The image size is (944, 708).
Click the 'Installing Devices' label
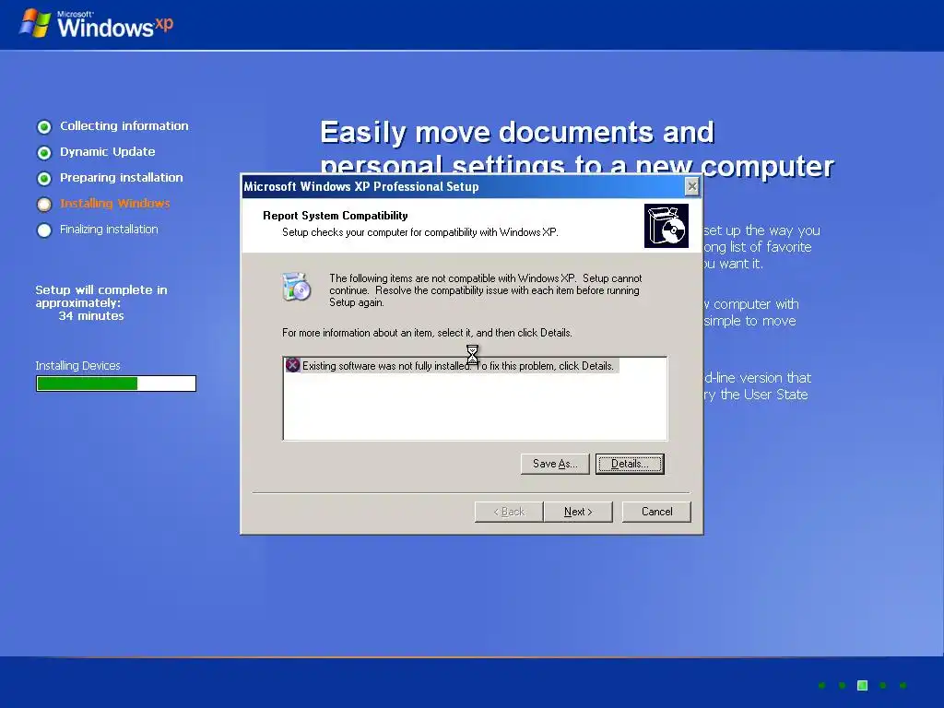click(77, 365)
